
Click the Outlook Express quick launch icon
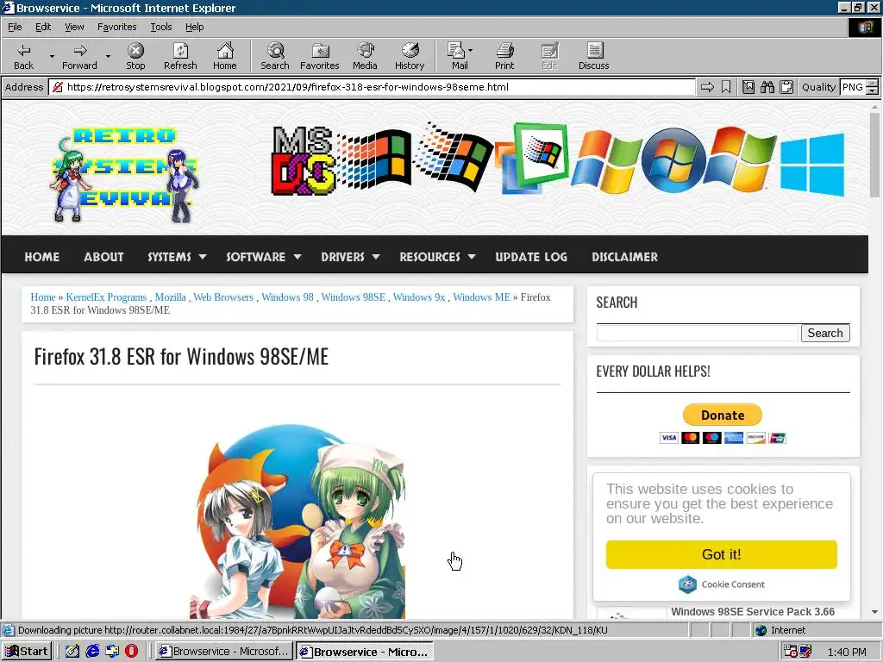[112, 651]
